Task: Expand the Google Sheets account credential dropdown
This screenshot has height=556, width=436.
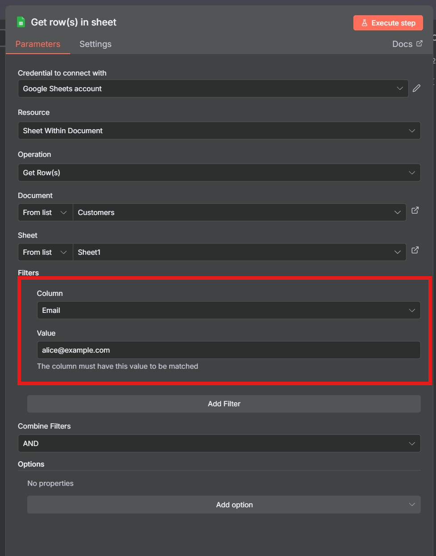Action: 213,88
